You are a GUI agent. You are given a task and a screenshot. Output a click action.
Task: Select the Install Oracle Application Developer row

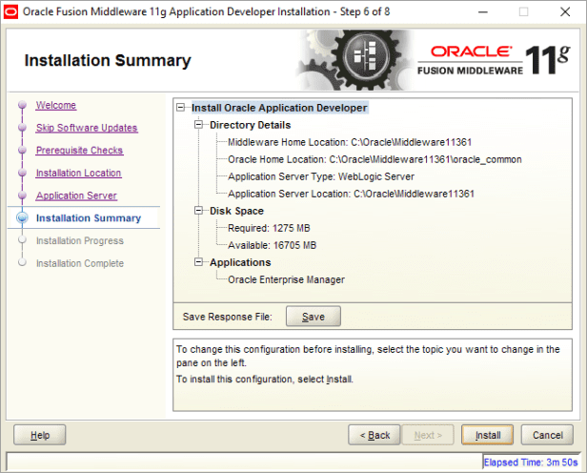[279, 108]
